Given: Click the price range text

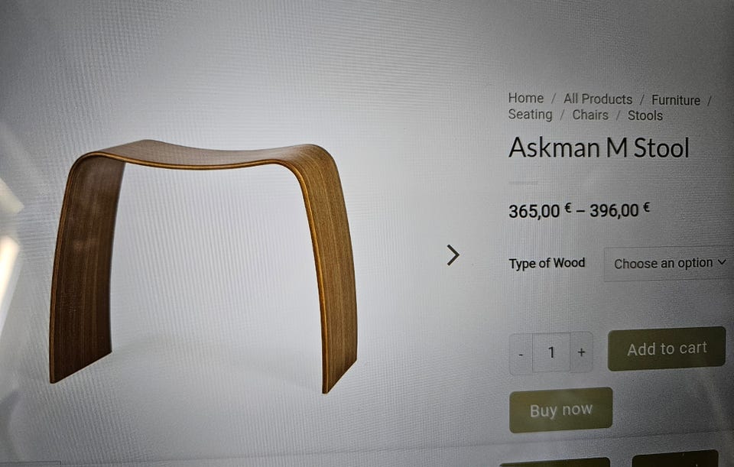Looking at the screenshot, I should pos(579,211).
